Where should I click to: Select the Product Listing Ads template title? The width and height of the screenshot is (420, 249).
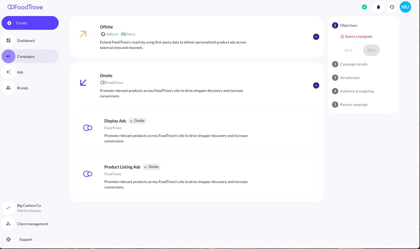point(122,167)
